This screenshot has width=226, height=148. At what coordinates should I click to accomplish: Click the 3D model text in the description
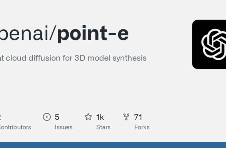tap(93, 58)
